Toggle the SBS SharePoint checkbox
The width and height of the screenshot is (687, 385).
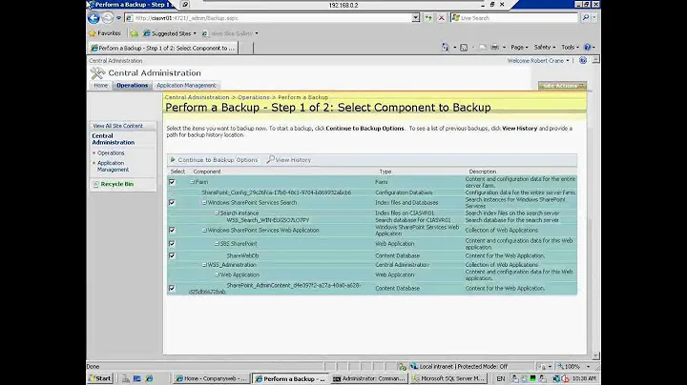[172, 244]
